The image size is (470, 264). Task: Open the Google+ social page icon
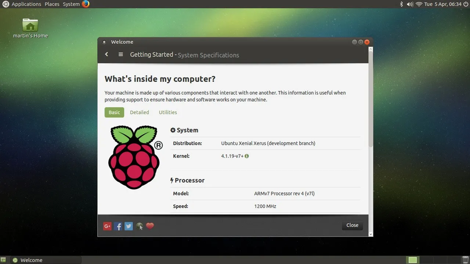(107, 226)
